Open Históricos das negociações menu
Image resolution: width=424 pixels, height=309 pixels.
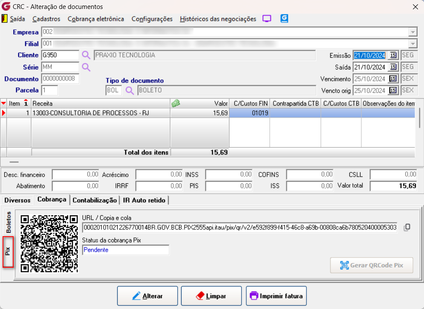(218, 19)
